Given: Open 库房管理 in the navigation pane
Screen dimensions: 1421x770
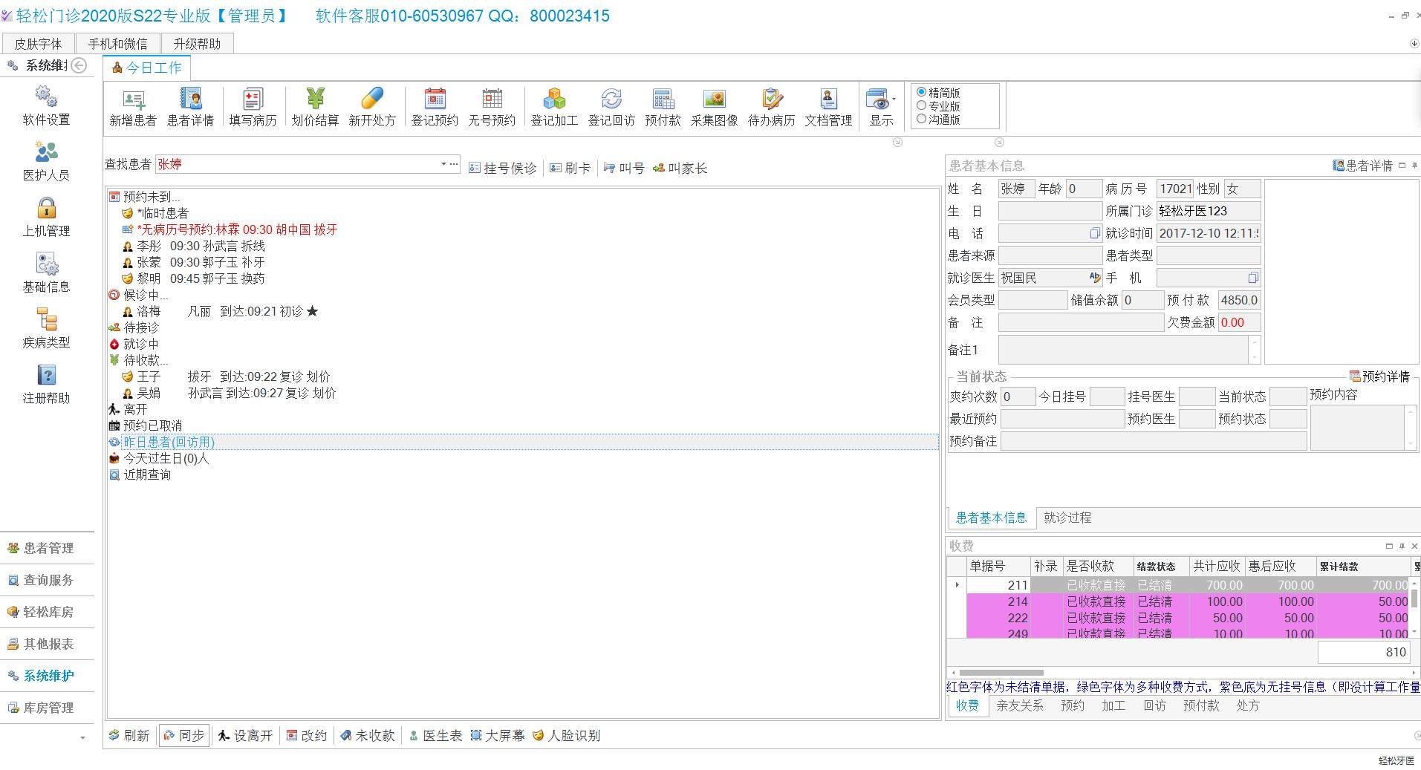Looking at the screenshot, I should [x=48, y=708].
